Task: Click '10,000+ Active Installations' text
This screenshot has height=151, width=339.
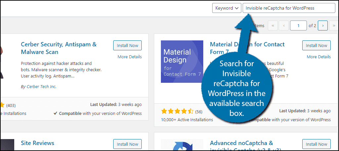Action: 187,120
